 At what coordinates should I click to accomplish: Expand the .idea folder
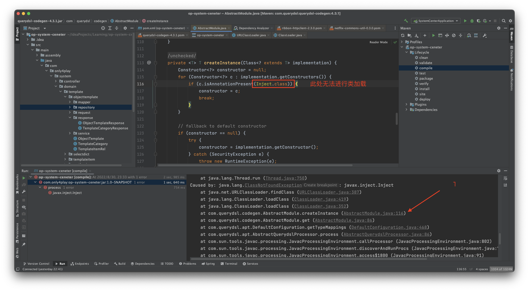coord(28,40)
